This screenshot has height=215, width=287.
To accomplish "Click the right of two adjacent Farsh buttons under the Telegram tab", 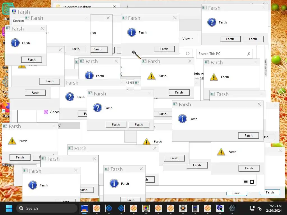I will pos(99,49).
